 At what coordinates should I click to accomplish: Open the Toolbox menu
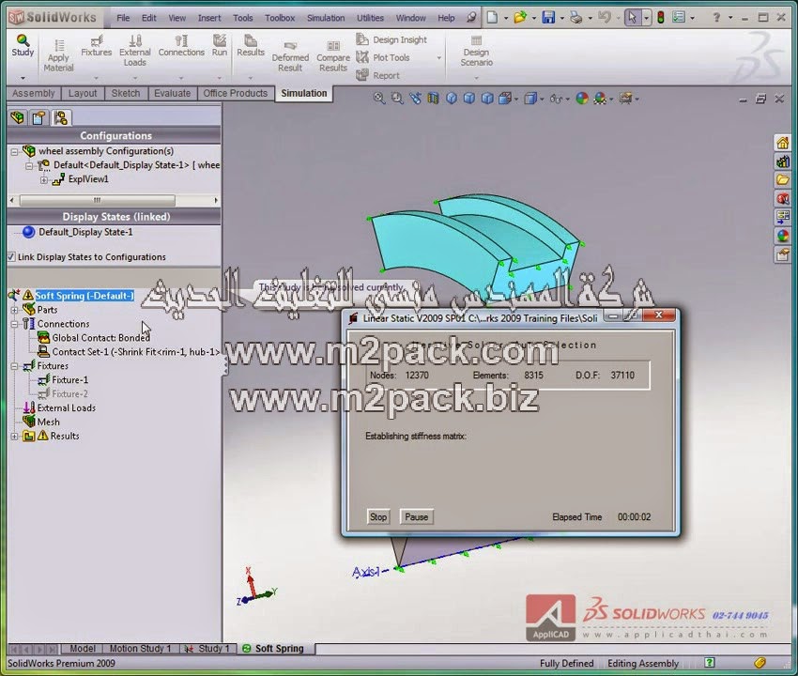click(x=280, y=18)
